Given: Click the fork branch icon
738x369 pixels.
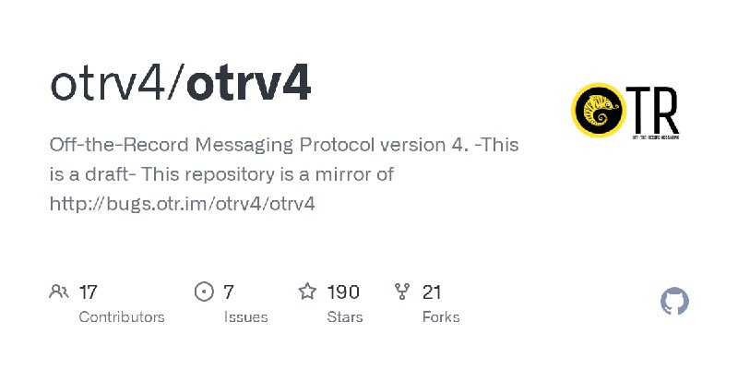Looking at the screenshot, I should [402, 292].
